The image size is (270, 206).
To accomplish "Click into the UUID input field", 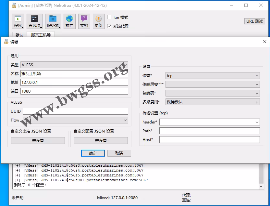I will click(75, 111).
